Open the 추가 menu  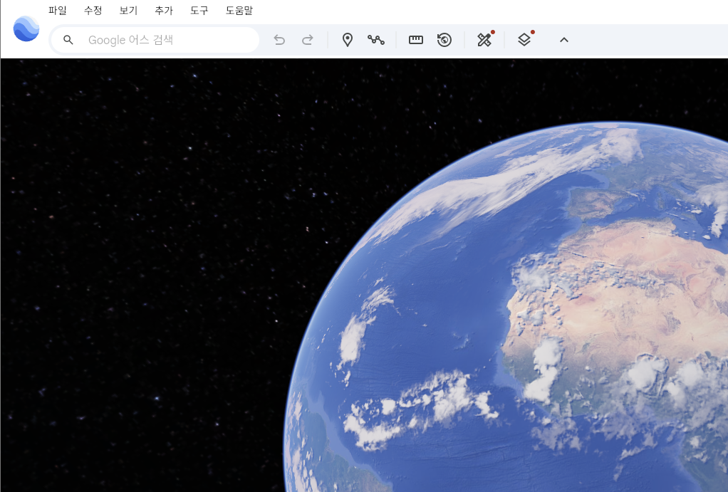tap(164, 10)
